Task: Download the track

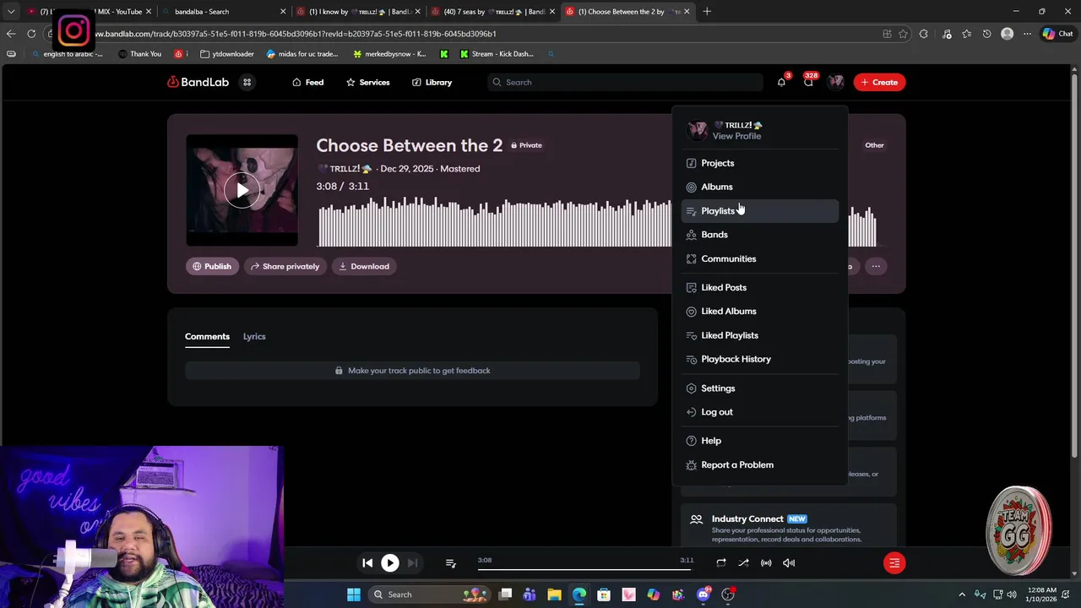Action: pos(364,266)
